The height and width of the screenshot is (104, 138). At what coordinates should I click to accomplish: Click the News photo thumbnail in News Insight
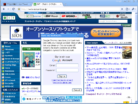(127, 52)
